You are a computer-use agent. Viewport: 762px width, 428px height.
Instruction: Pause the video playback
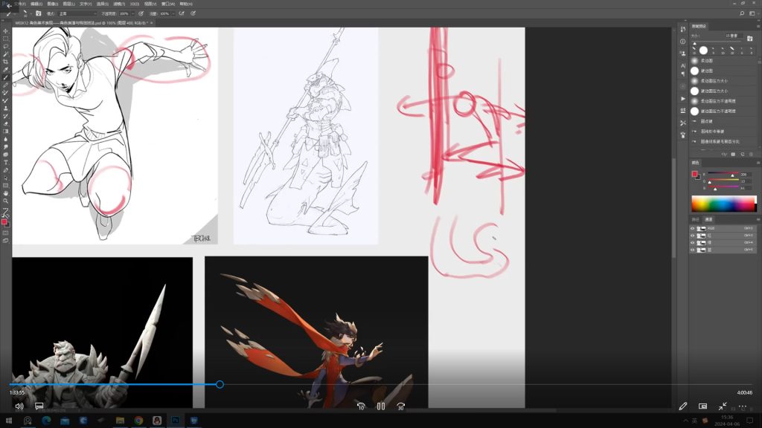[x=380, y=406]
